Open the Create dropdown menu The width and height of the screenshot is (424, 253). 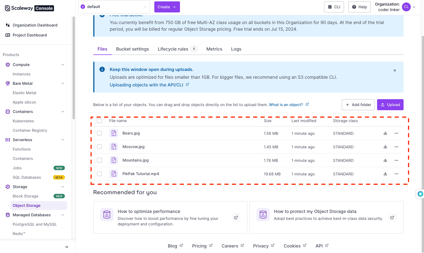click(167, 7)
